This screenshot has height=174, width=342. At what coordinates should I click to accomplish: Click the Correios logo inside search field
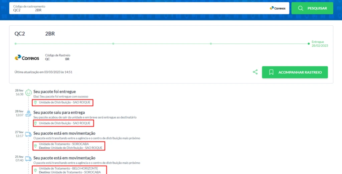(278, 8)
